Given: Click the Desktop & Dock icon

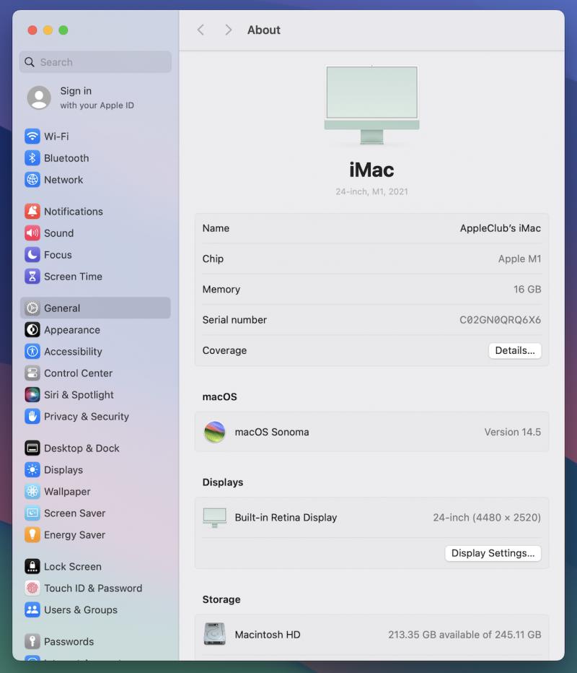Looking at the screenshot, I should 32,448.
